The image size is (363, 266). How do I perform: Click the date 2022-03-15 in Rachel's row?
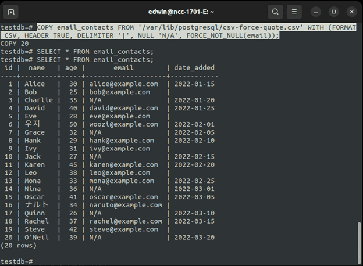tap(194, 221)
